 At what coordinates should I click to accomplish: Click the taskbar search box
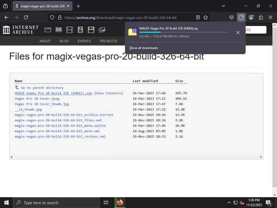pos(56,203)
